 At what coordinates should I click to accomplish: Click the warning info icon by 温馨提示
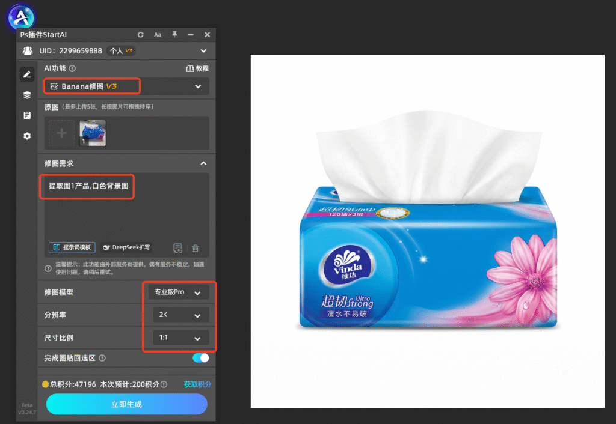(x=48, y=268)
